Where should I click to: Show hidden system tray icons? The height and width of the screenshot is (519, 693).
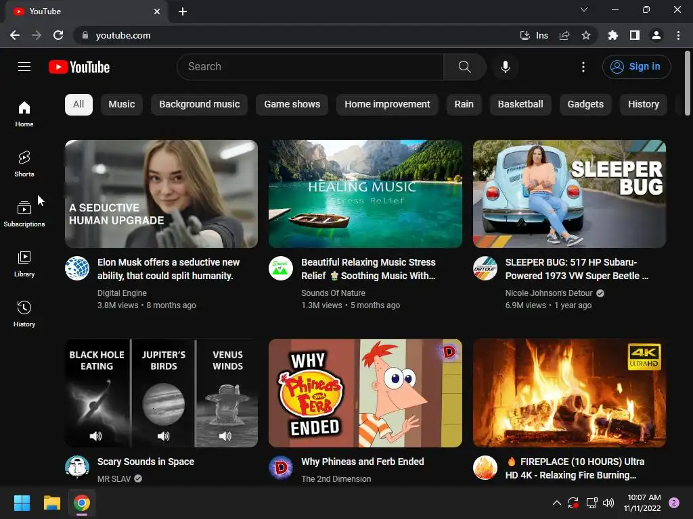tap(557, 503)
